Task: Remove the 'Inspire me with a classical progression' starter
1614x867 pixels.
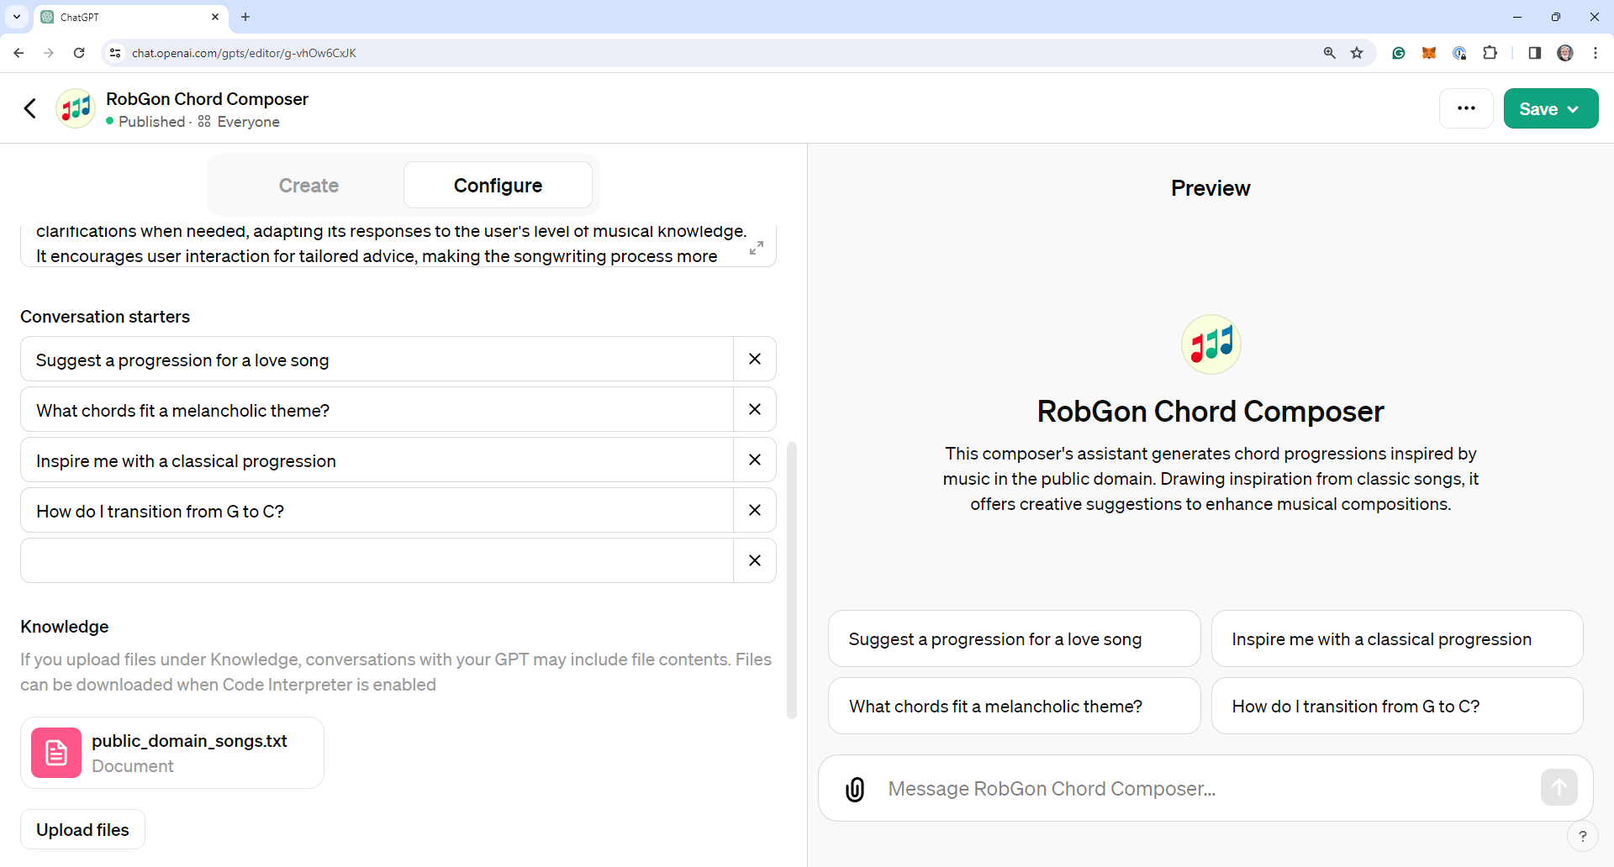Action: 755,460
